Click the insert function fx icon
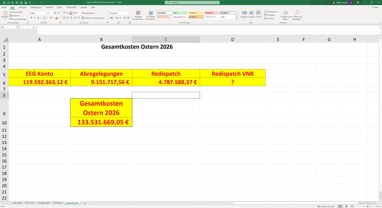Viewport: 382px width, 208px height. [x=34, y=27]
